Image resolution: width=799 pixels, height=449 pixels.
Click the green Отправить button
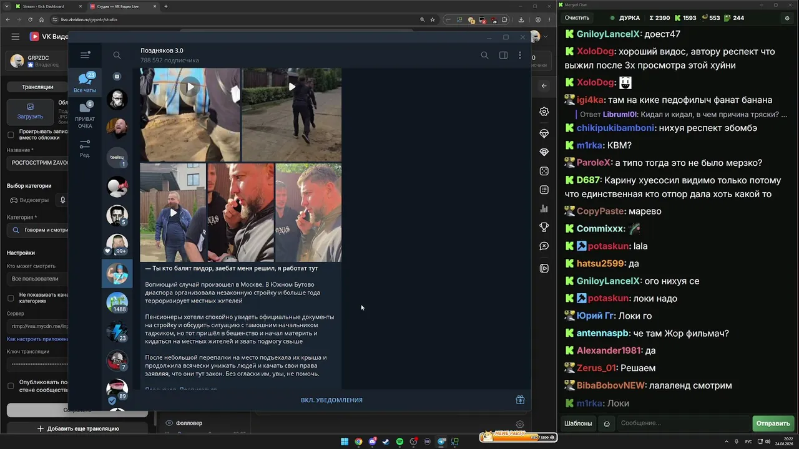773,423
